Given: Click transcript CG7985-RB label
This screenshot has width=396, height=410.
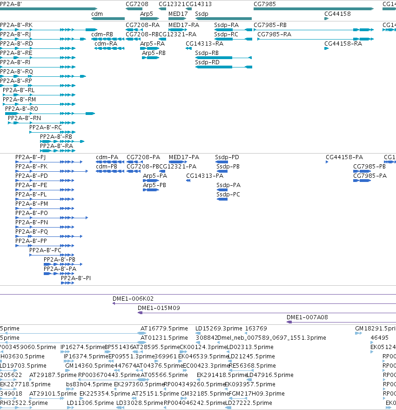Looking at the screenshot, I should (x=270, y=25).
